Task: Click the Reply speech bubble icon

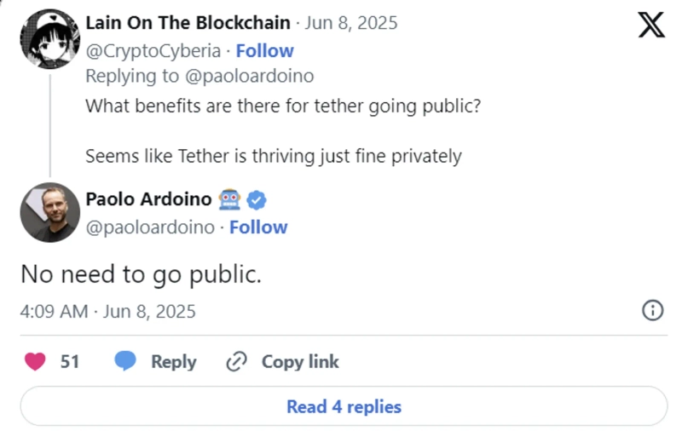Action: click(x=126, y=361)
